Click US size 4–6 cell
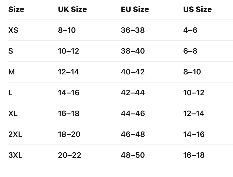233x177 pixels. coord(190,30)
